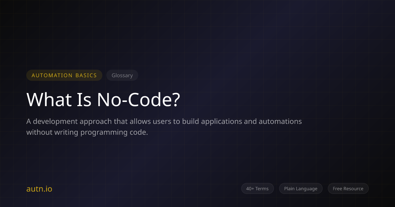
Task: Click the description starting "A development approach"
Action: [x=164, y=127]
